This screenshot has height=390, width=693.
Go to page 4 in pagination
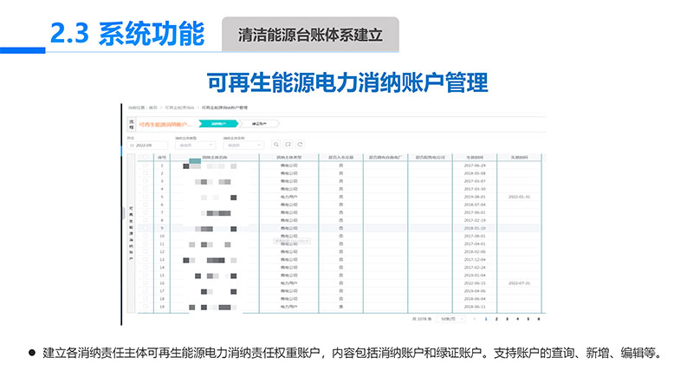click(x=517, y=319)
